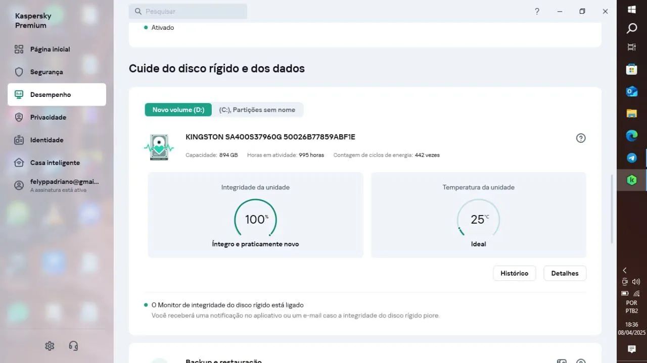The image size is (647, 363).
Task: Click the 442 vezes power cycle count
Action: 427,155
